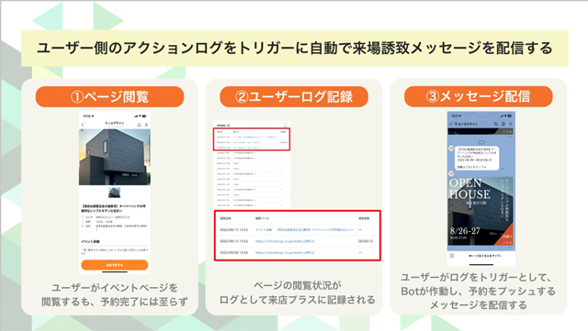Open the event detail link dated 2023/08/15 13:53

click(x=304, y=229)
